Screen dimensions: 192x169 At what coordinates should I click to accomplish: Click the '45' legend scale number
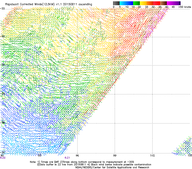(173, 7)
